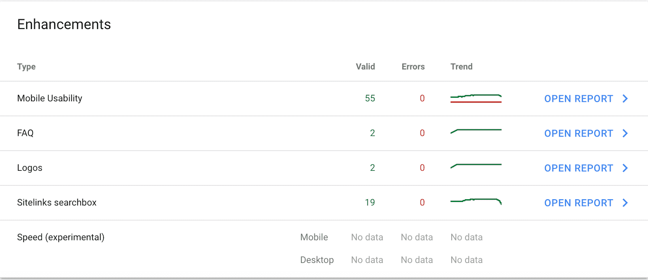Click the errors value 0 for Sitelinks searchbox
This screenshot has width=648, height=280.
click(x=422, y=202)
